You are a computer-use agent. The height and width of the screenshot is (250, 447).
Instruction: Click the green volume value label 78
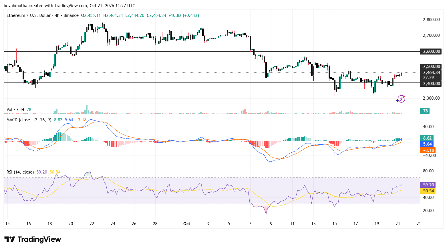425,111
